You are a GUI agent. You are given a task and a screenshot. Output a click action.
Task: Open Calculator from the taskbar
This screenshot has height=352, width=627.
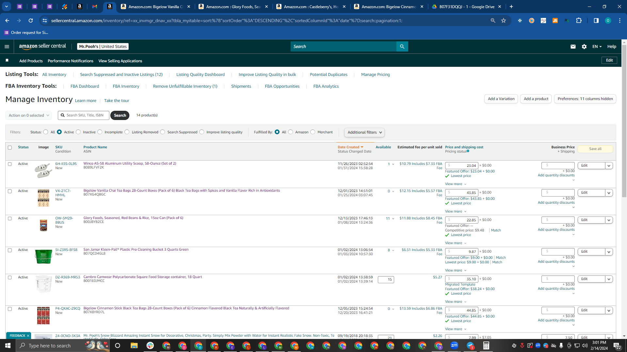tap(486, 345)
